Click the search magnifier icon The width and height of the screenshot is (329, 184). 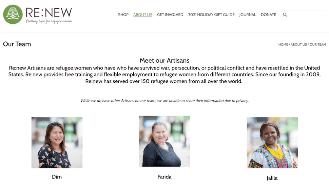(x=285, y=15)
